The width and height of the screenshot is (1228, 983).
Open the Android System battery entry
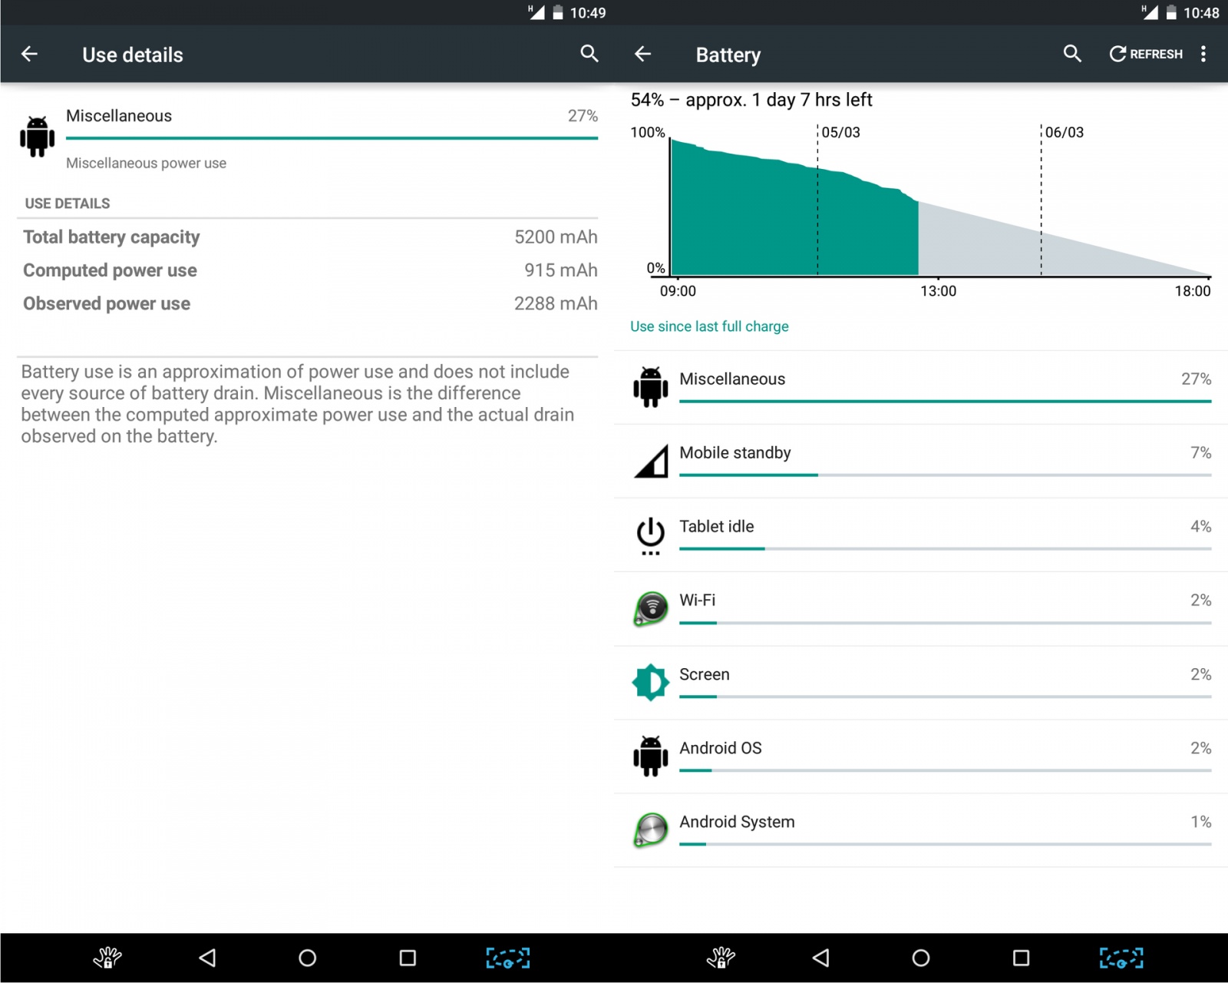point(921,830)
